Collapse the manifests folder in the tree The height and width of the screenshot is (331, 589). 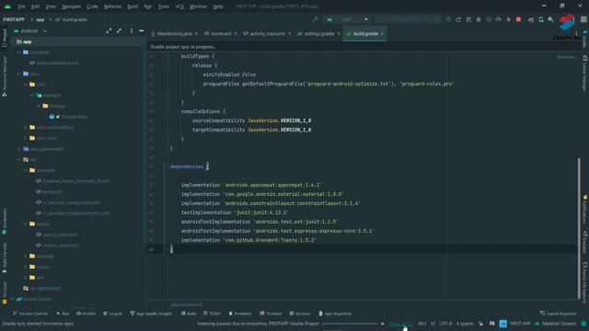click(18, 52)
